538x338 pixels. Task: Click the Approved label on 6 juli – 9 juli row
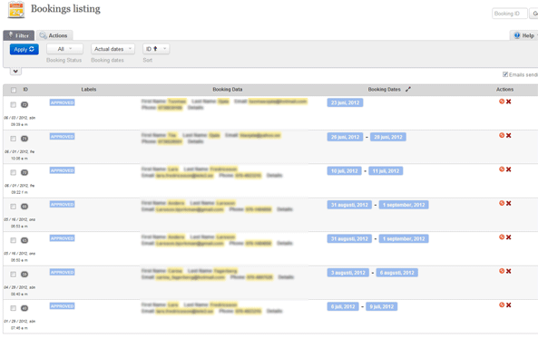coord(62,306)
